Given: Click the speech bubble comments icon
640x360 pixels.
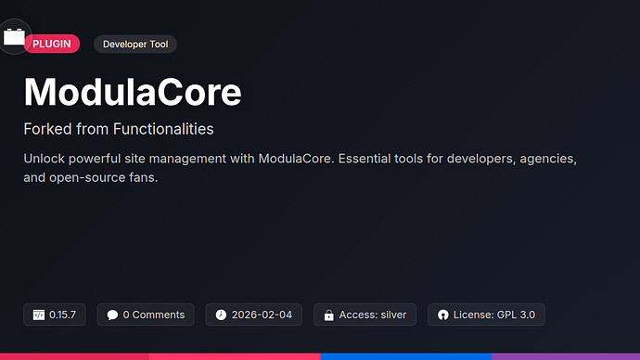Looking at the screenshot, I should (x=112, y=315).
